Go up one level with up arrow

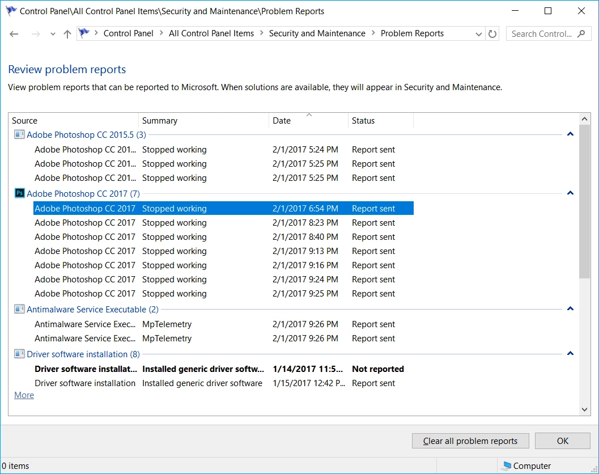67,34
